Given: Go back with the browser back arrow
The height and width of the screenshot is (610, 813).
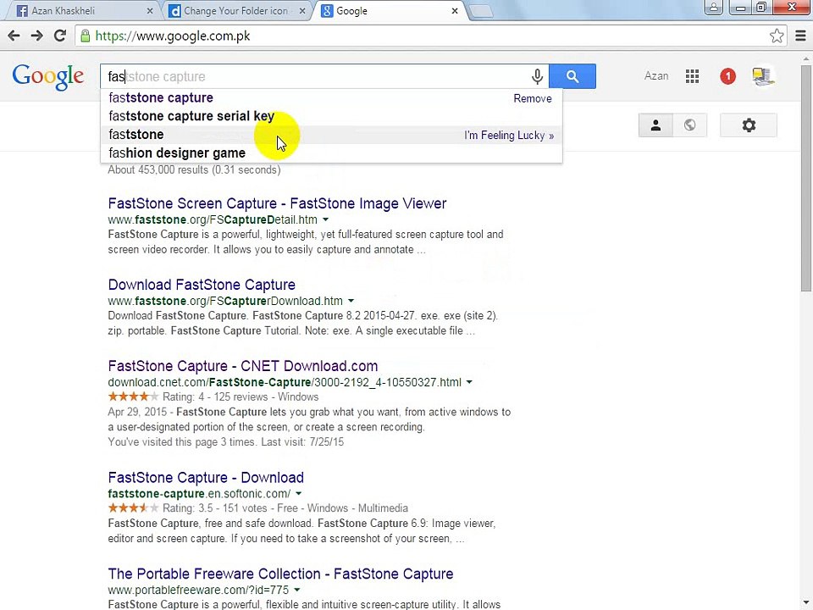Looking at the screenshot, I should coord(14,36).
